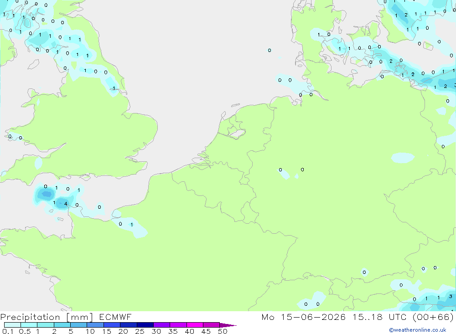456x334 pixels.
Task: Click the '45' legend scale label
Action: click(206, 331)
